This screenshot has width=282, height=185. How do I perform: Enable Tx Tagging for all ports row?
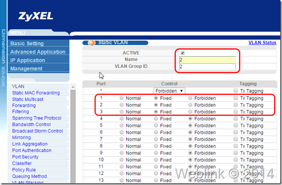tap(236, 91)
